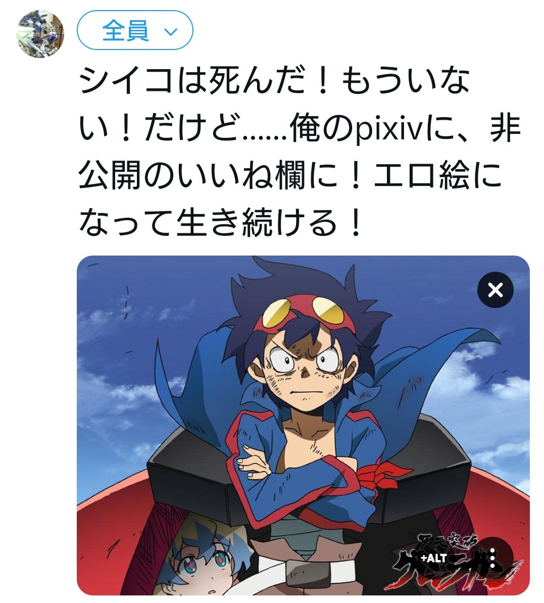Open the profile avatar picture

pos(40,34)
